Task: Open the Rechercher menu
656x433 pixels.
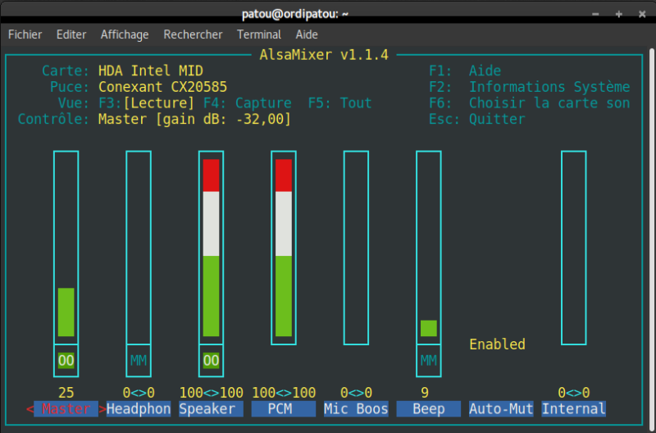Action: click(x=193, y=34)
